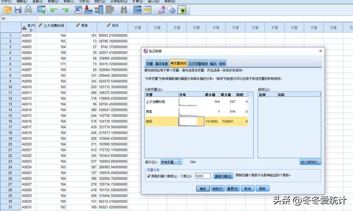Click the 分布 column header
Viewport: 353px width, 211px height.
pyautogui.click(x=191, y=95)
